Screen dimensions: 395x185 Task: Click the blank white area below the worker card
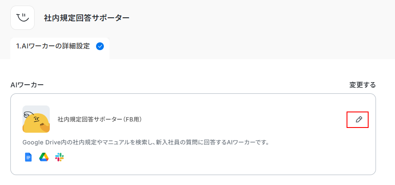pyautogui.click(x=197, y=180)
